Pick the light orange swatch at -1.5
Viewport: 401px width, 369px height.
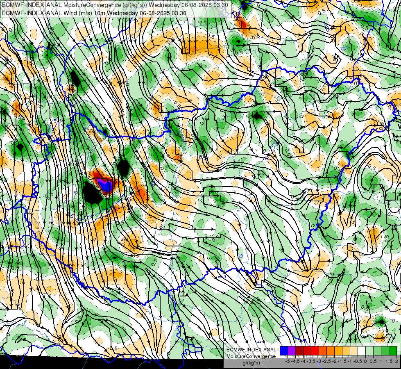346,351
